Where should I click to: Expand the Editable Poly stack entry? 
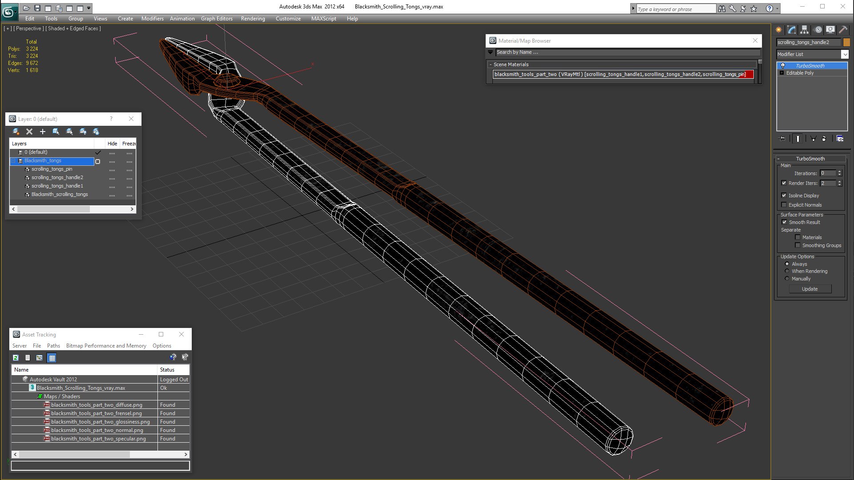click(781, 73)
